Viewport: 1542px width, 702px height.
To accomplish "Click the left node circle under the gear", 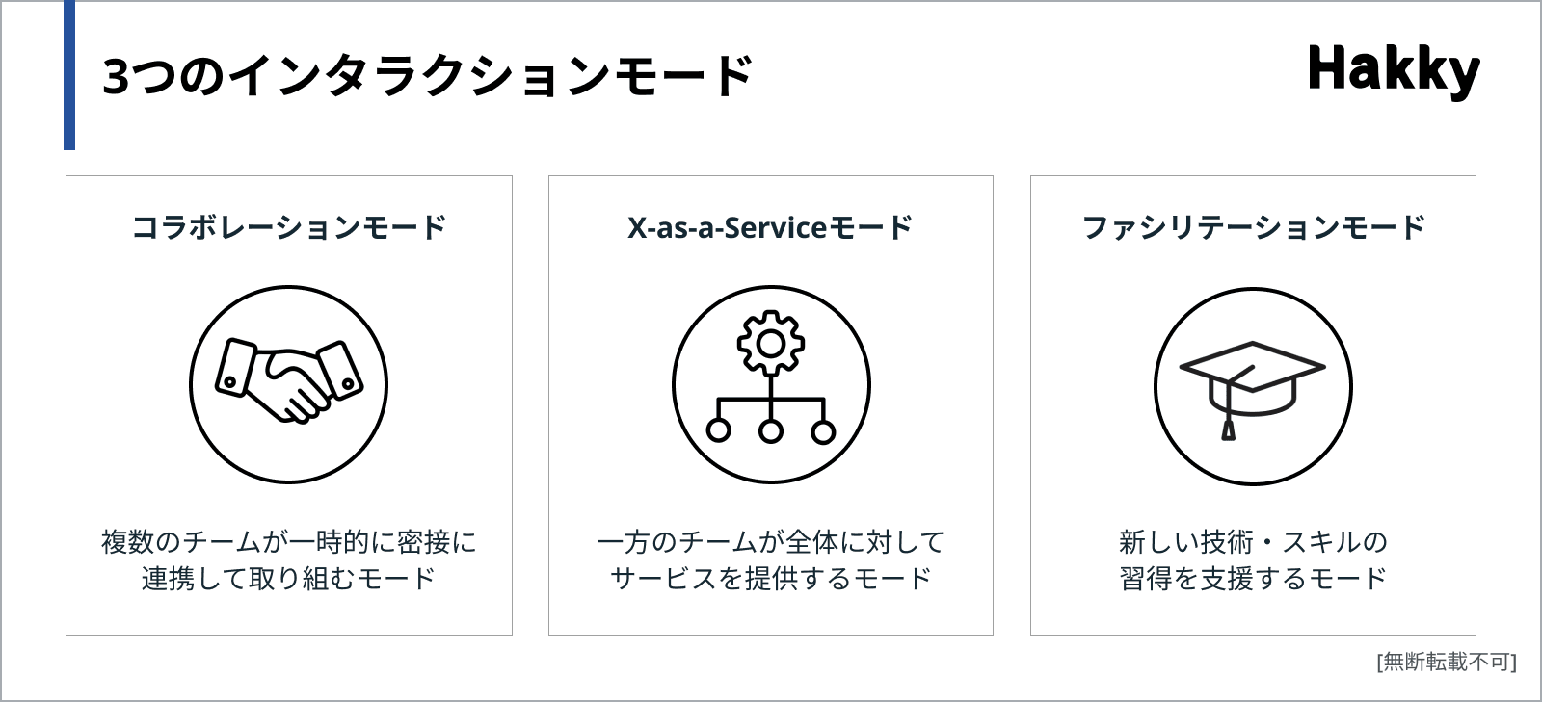I will pyautogui.click(x=718, y=430).
